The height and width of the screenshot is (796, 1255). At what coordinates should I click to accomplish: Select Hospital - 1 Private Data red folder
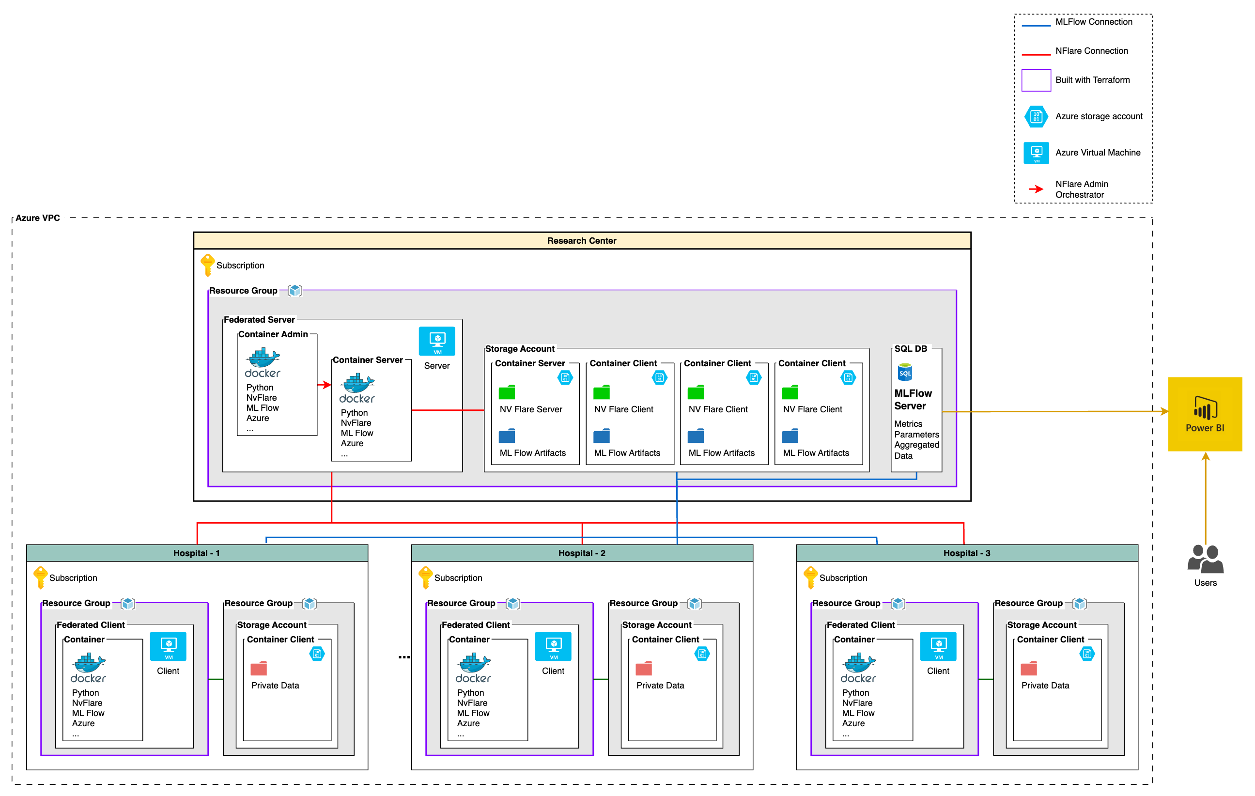259,668
